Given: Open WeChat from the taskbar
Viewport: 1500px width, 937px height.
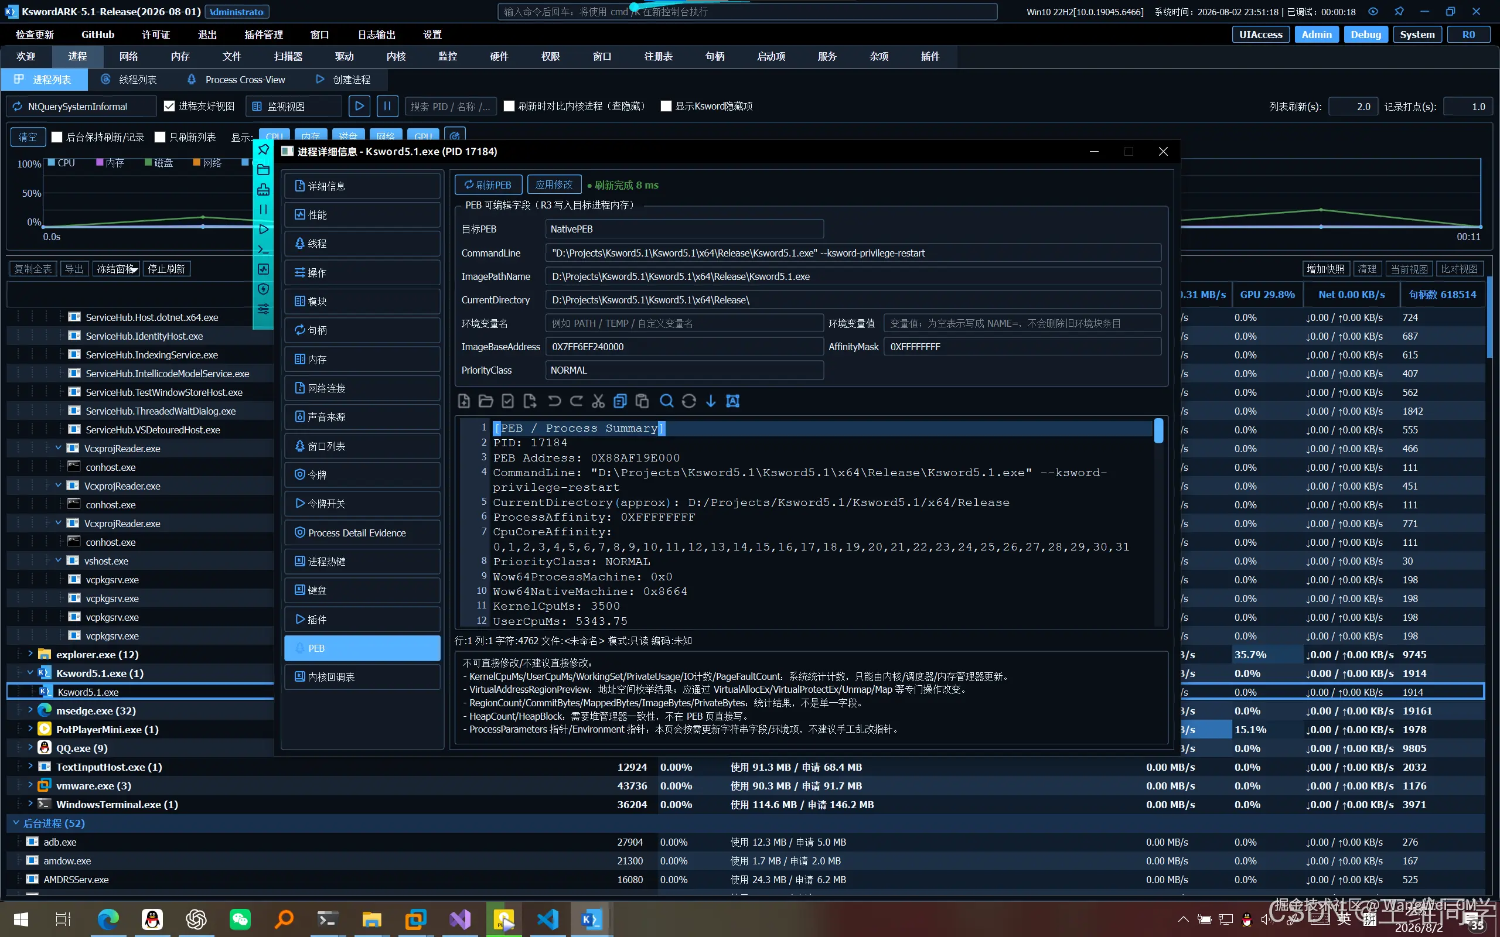Looking at the screenshot, I should (x=240, y=919).
